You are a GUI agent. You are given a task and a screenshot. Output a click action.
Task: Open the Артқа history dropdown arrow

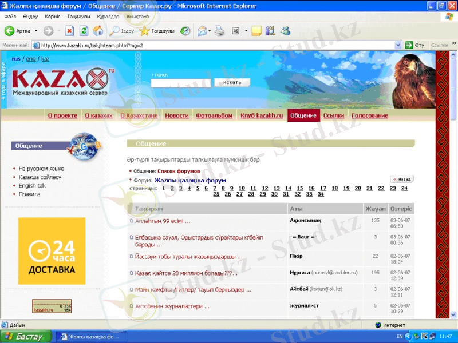(36, 31)
